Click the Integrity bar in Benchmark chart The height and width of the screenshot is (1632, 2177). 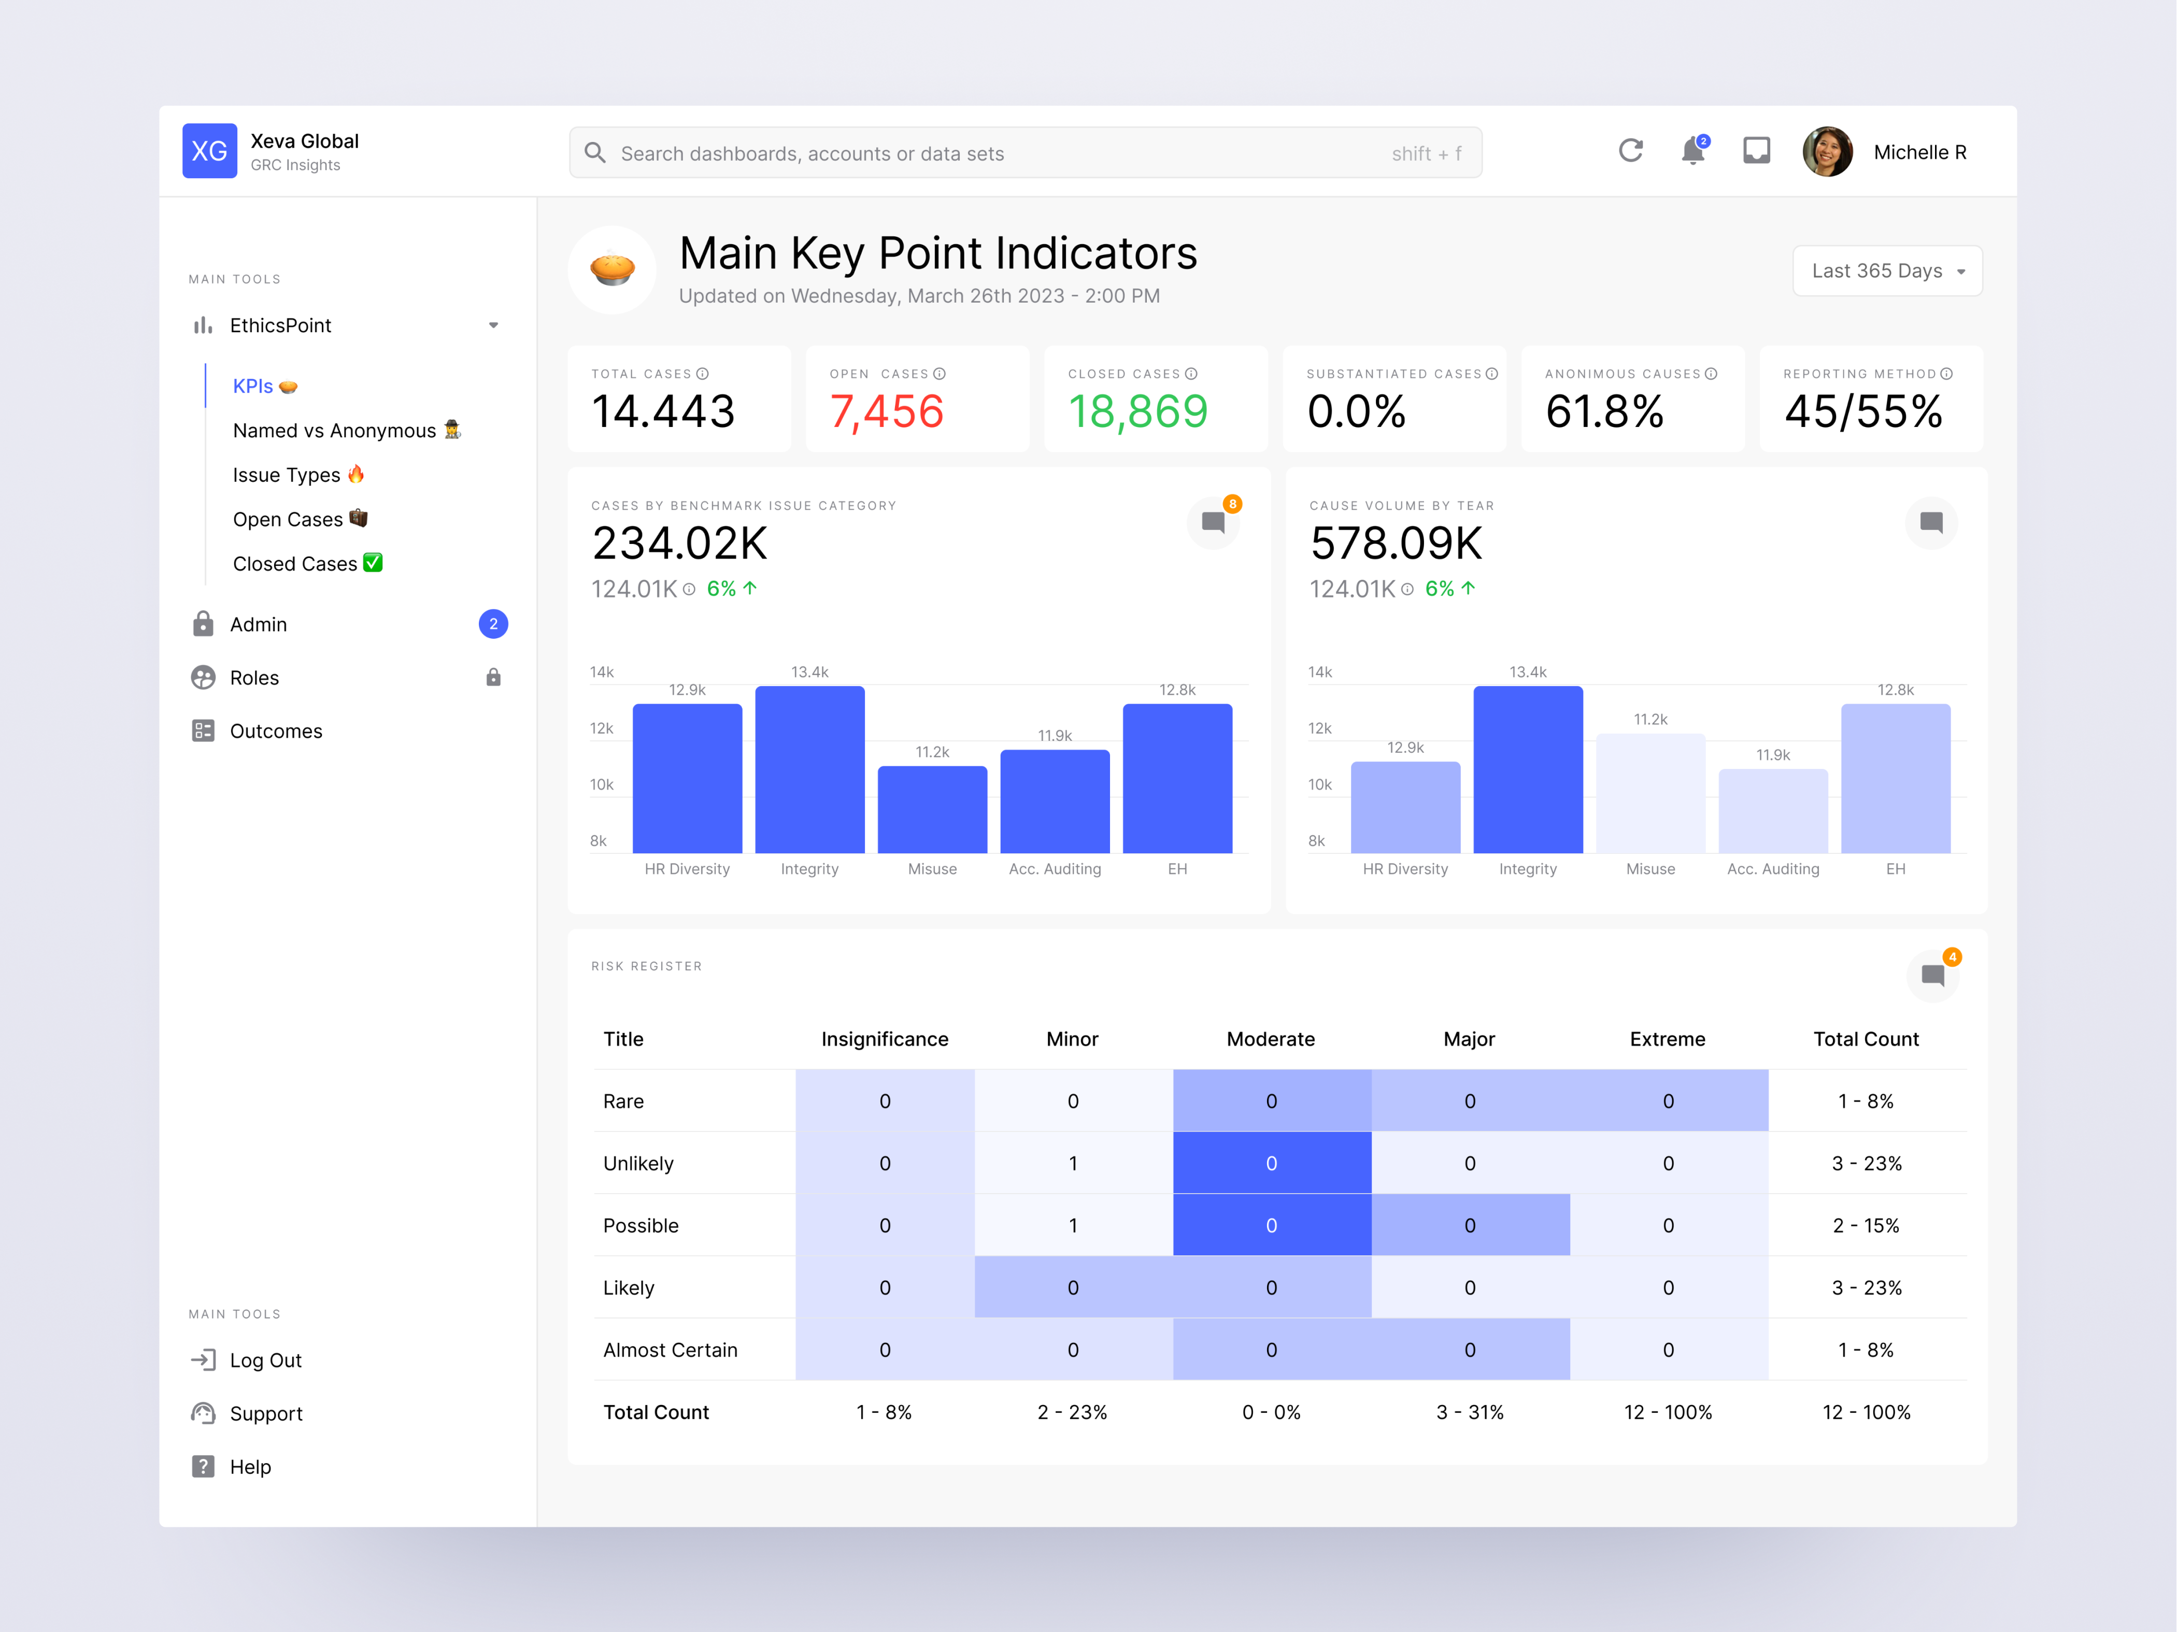tap(810, 769)
